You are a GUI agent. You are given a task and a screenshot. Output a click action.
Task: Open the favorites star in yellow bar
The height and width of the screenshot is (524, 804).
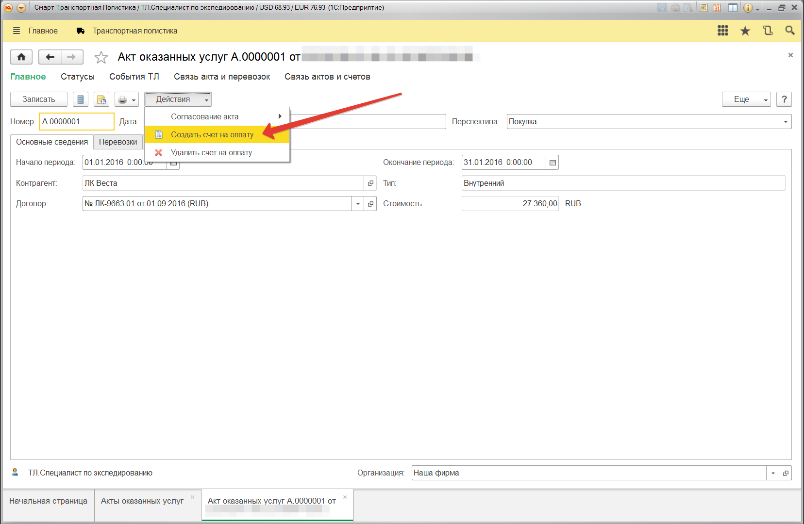coord(745,31)
